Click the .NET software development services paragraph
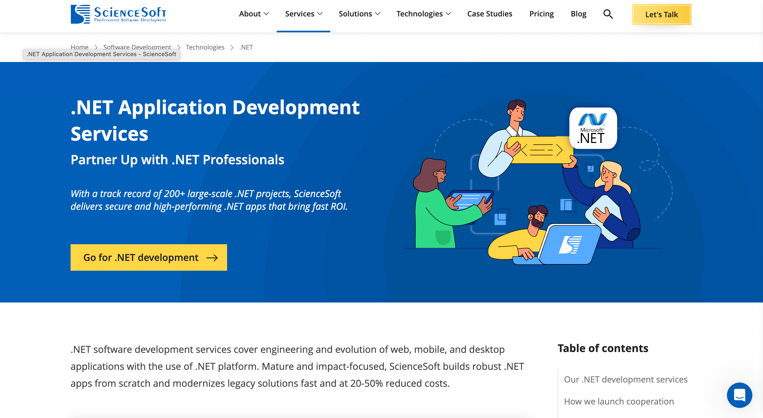Screen dimensions: 763x418 (297, 366)
